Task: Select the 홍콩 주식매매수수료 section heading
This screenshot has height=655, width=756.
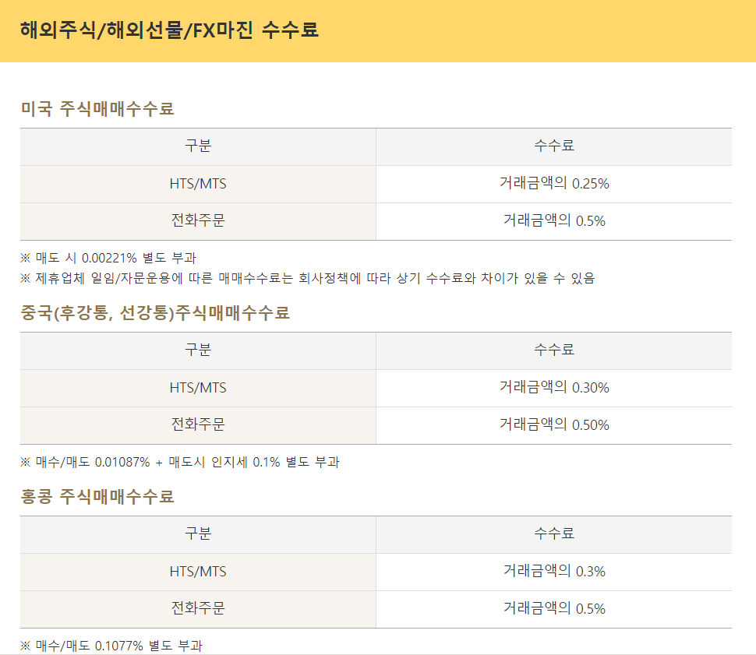Action: (97, 496)
